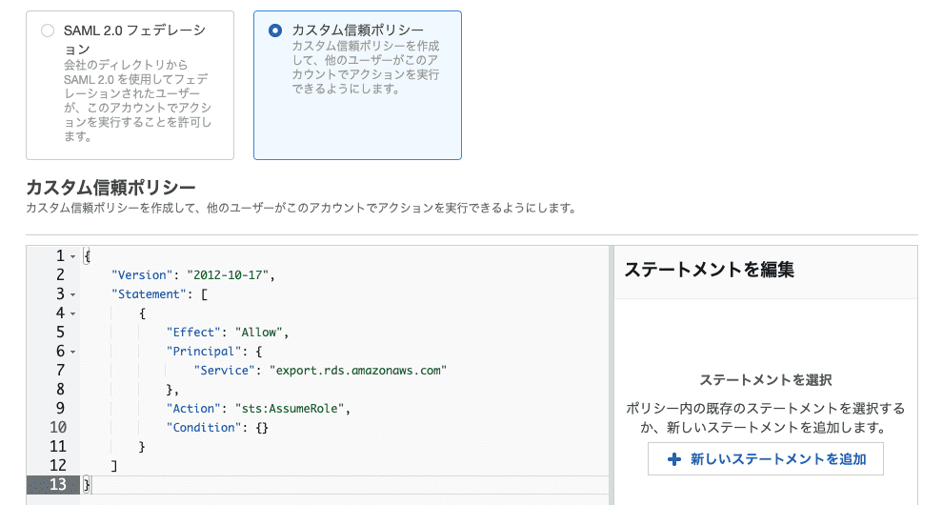Click the ステートメントを編集 panel header

[709, 270]
